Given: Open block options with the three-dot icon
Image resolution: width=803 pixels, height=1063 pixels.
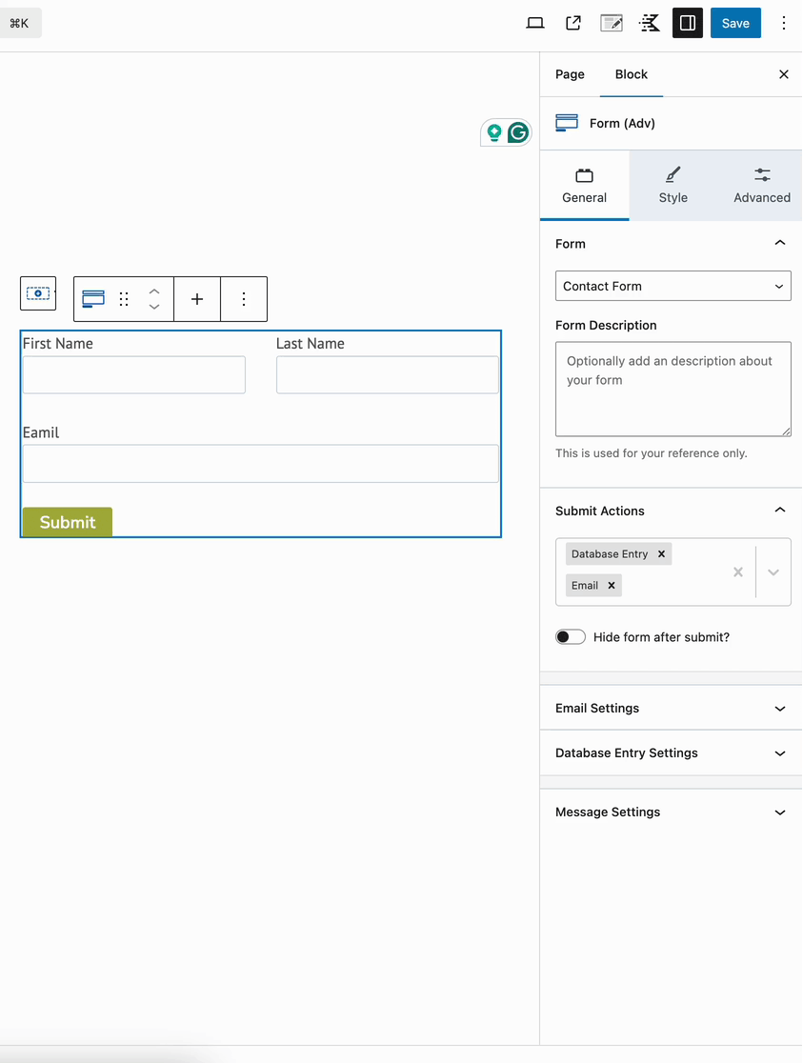Looking at the screenshot, I should pyautogui.click(x=244, y=298).
